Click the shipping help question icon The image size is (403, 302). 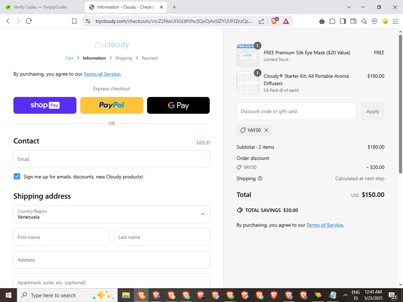click(x=260, y=179)
